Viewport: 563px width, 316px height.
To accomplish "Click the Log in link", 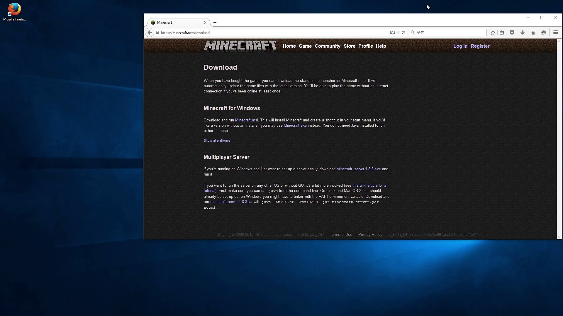I will tap(460, 46).
